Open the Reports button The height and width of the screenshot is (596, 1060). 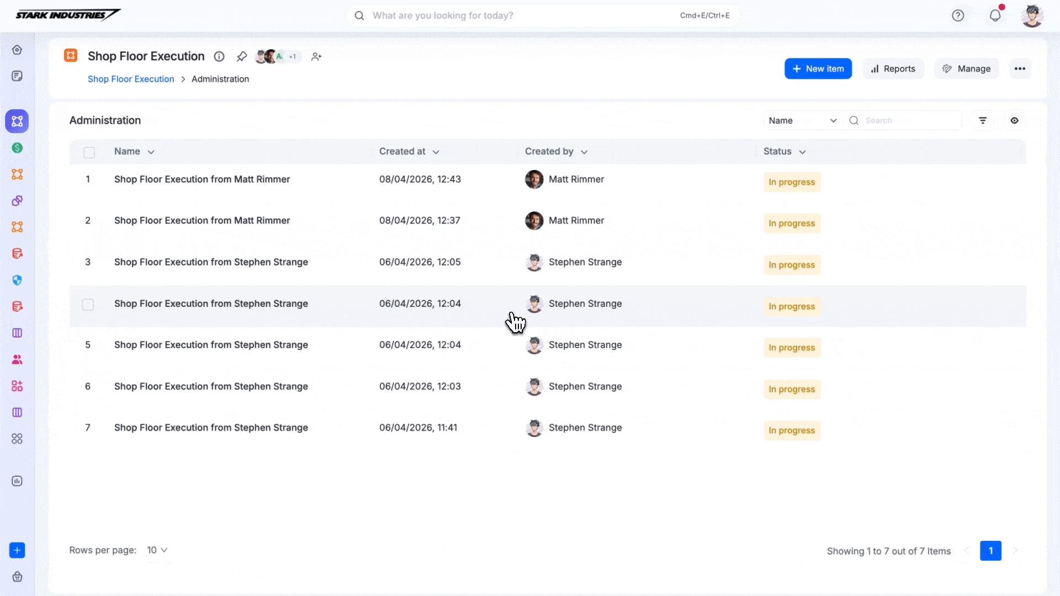(x=893, y=69)
